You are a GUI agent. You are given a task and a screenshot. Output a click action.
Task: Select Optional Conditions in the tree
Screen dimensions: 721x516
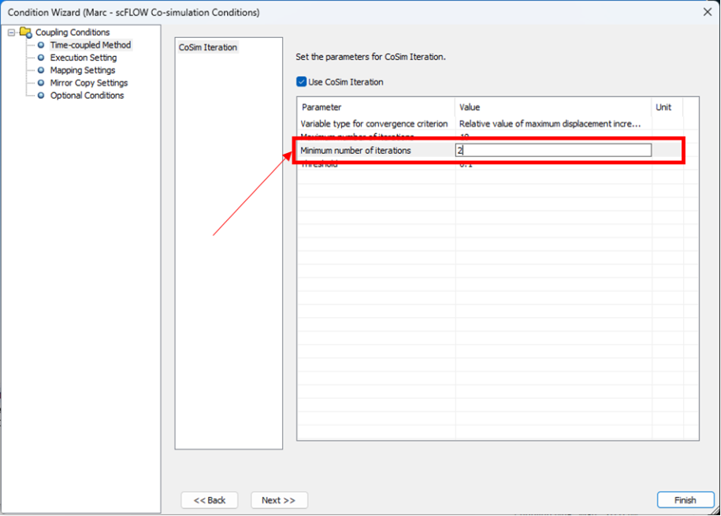87,95
